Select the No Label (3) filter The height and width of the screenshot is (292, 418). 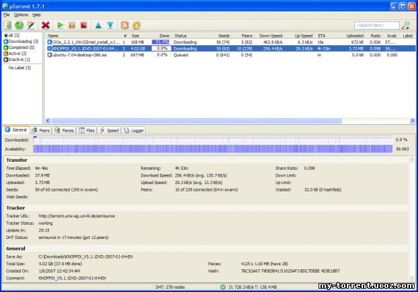coord(19,68)
